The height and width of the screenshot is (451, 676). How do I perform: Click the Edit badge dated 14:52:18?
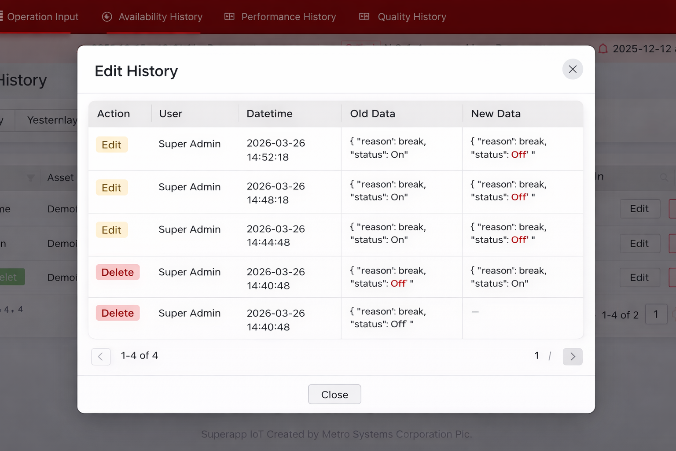coord(112,144)
